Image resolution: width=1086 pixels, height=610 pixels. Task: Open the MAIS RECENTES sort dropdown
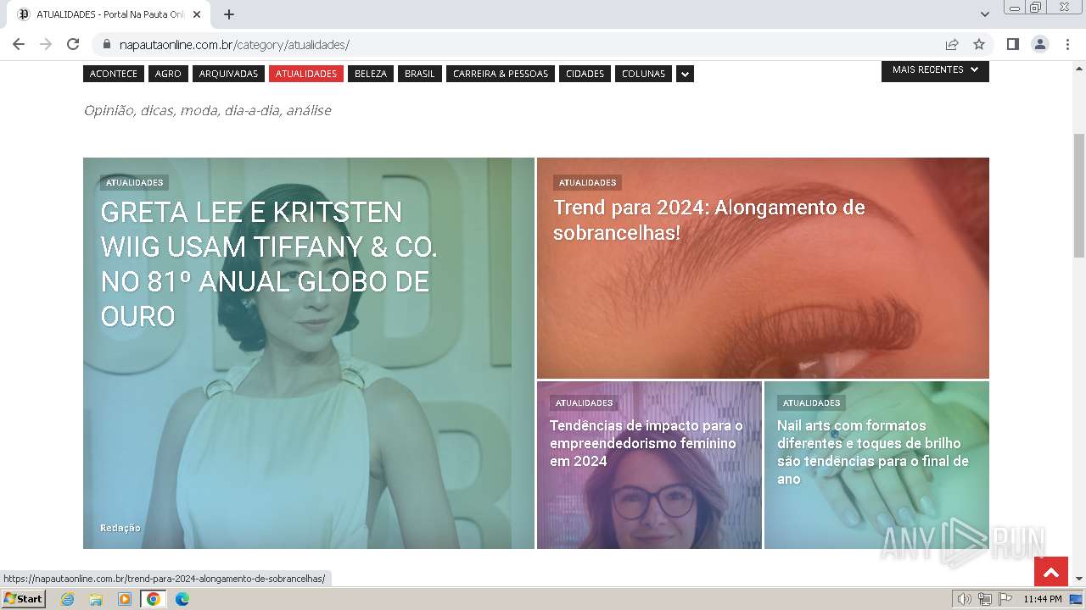(935, 70)
